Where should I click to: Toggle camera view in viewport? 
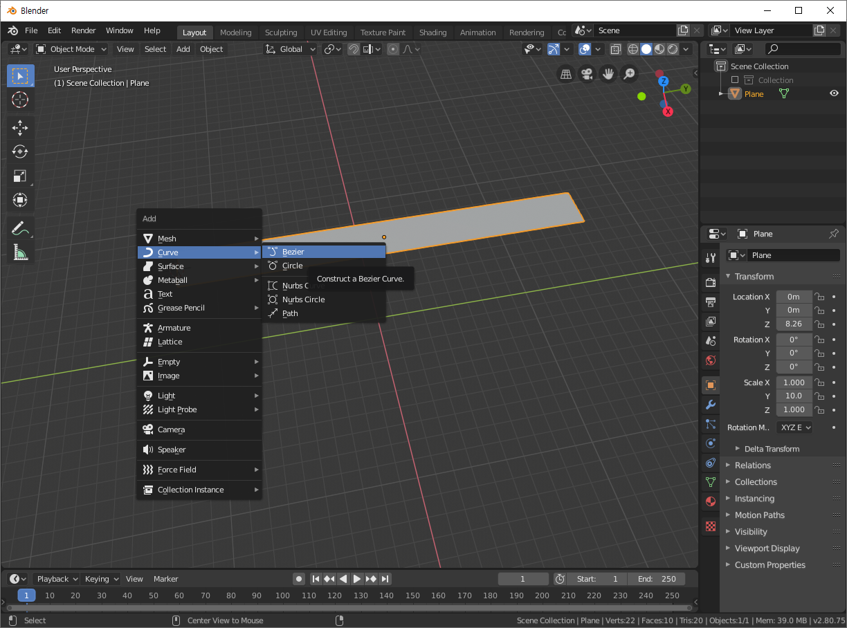(x=587, y=74)
